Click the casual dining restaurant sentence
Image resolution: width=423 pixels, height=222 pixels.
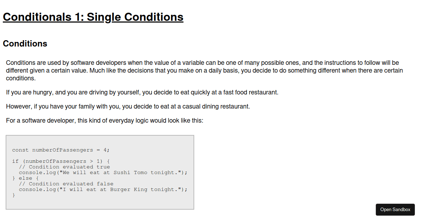tap(128, 106)
